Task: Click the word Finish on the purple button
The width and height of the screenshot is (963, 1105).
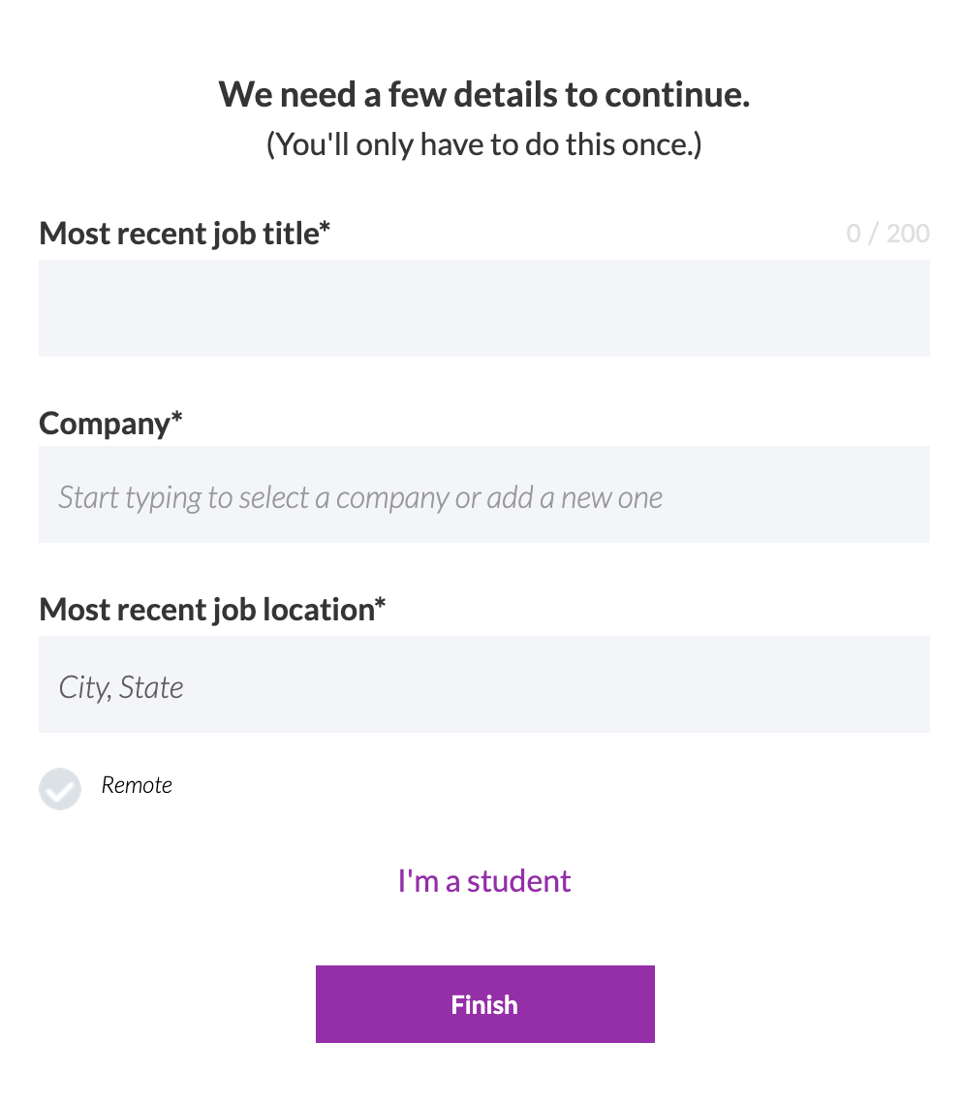Action: tap(484, 1005)
